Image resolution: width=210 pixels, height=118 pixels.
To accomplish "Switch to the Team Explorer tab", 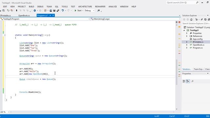I will (199, 69).
